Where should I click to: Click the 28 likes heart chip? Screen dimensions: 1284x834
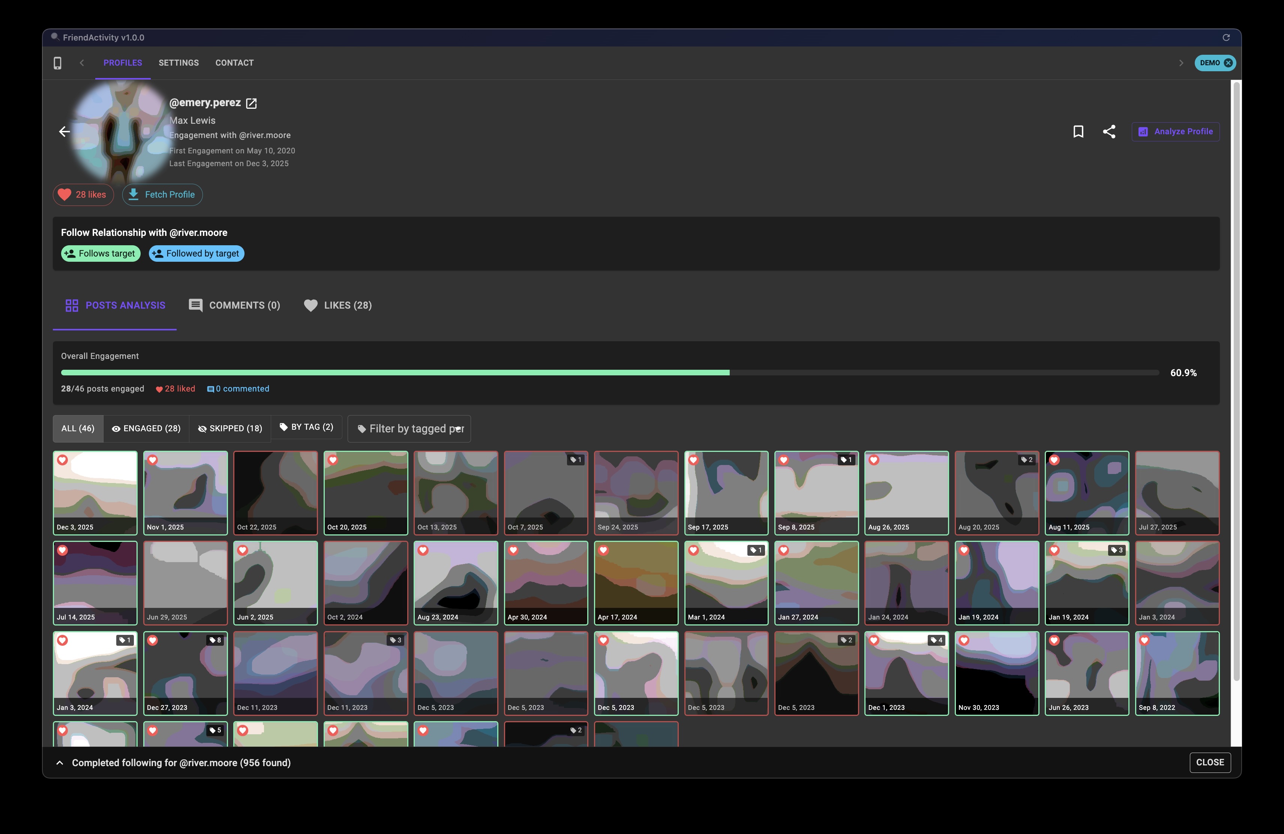click(83, 195)
